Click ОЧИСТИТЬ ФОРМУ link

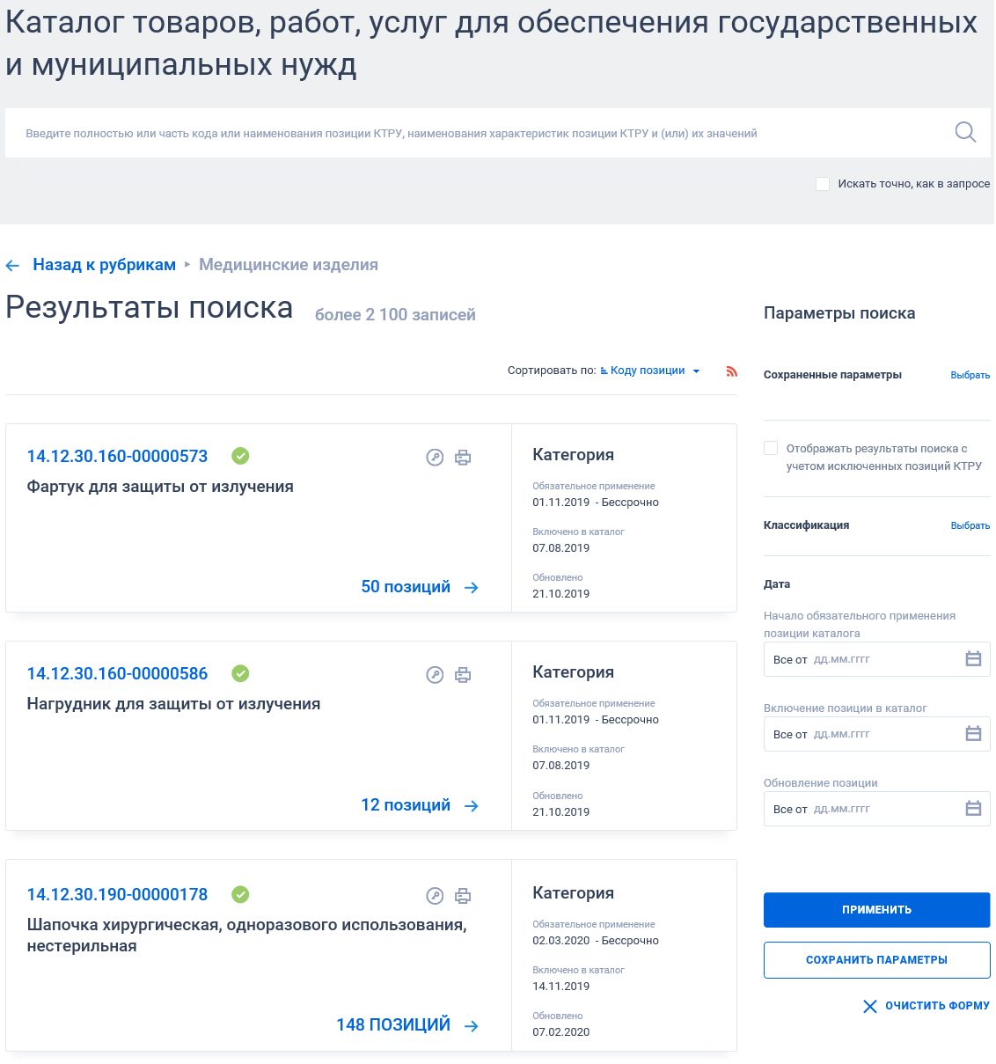pyautogui.click(x=937, y=1006)
